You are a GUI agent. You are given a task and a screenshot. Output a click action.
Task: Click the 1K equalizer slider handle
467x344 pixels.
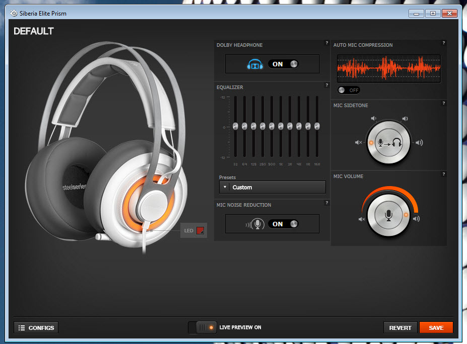point(281,126)
